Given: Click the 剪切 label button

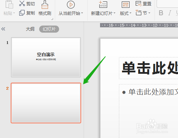Looking at the screenshot, I should point(31,4).
